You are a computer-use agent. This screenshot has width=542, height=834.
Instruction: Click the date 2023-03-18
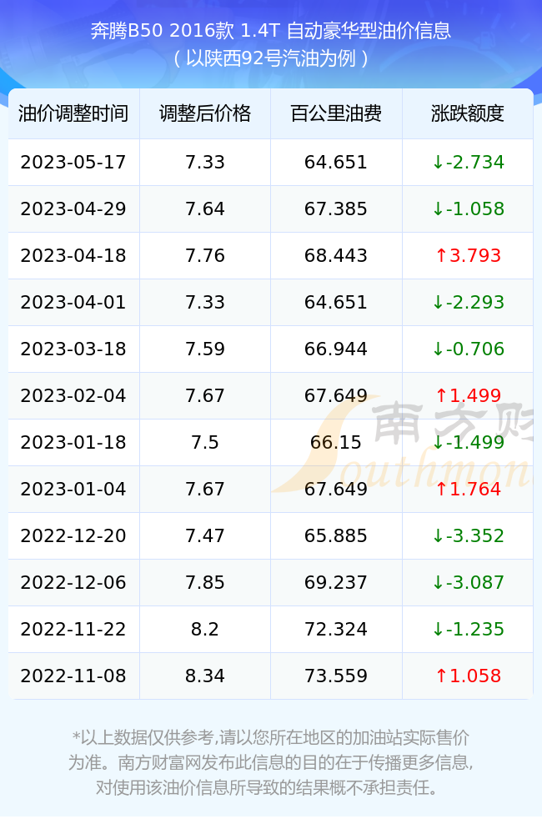(73, 349)
